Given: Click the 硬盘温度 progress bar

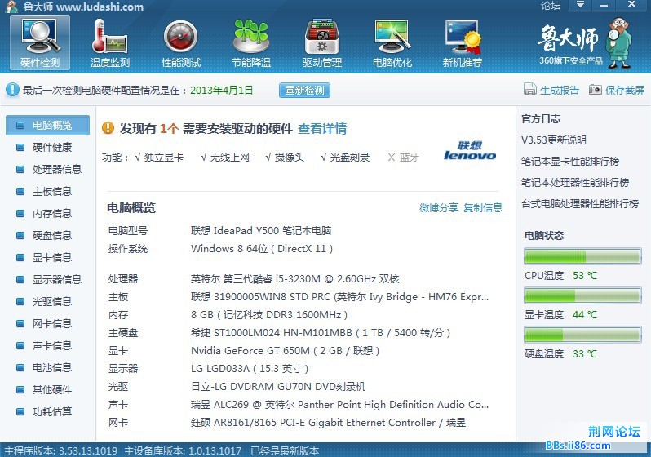Looking at the screenshot, I should point(582,335).
